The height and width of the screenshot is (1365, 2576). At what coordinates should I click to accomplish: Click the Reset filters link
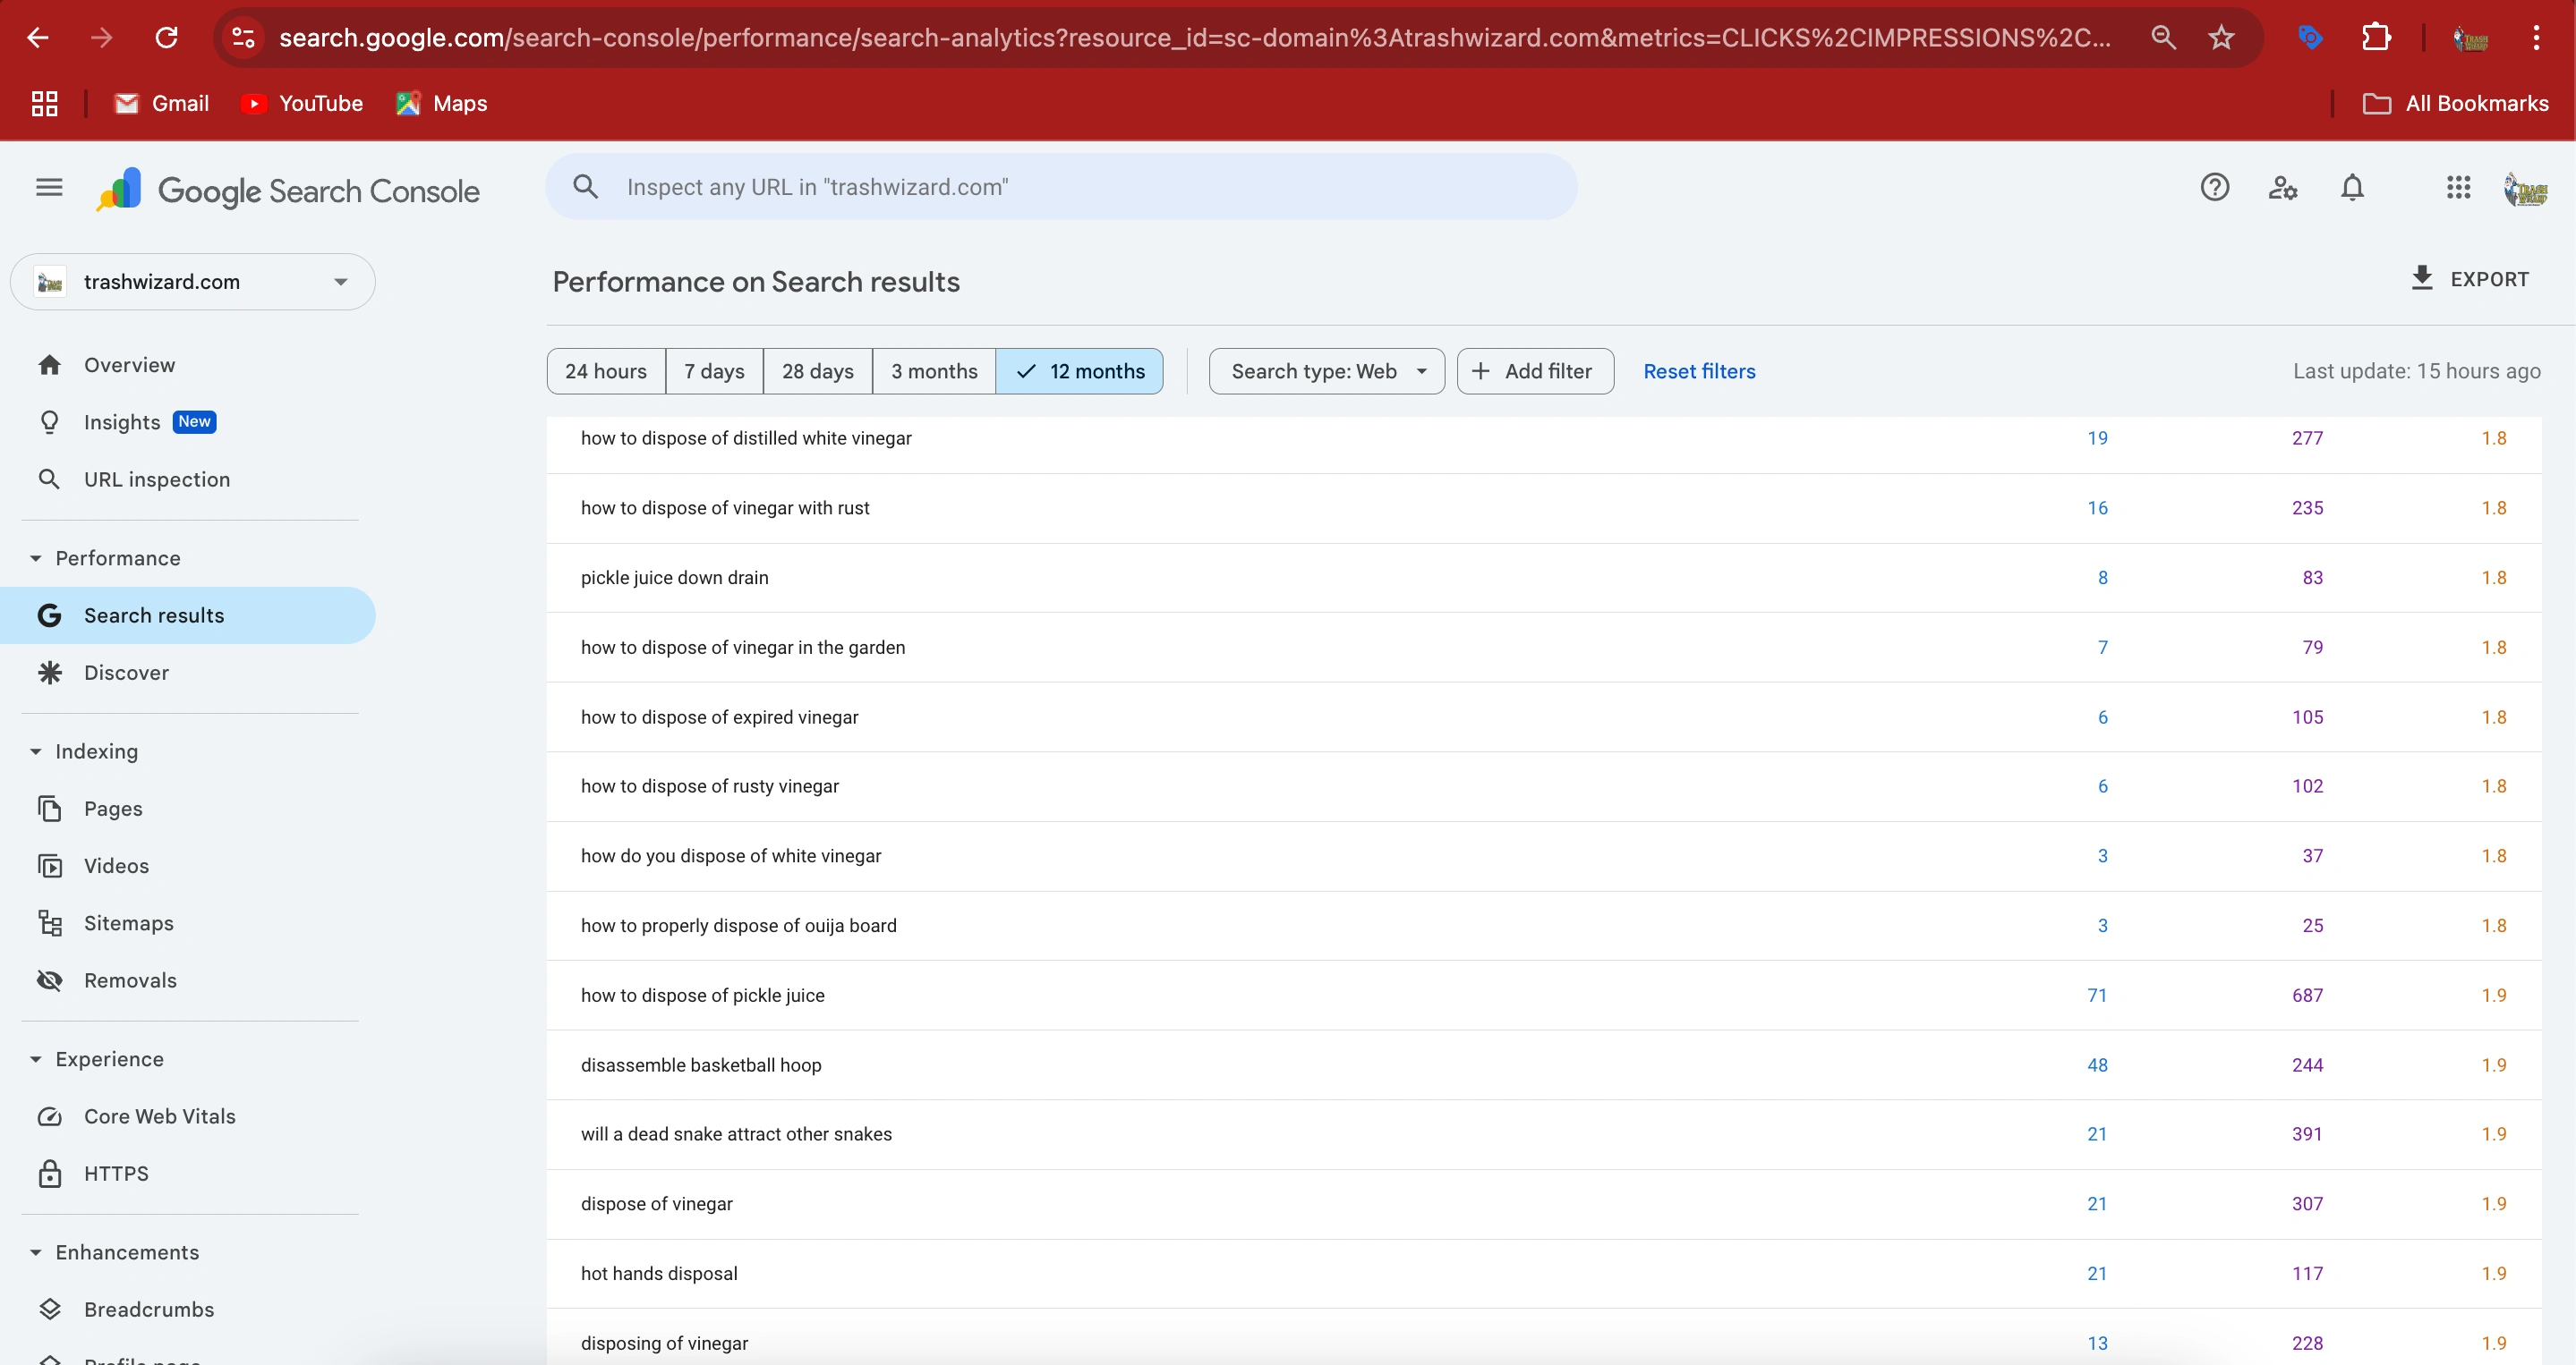tap(1698, 372)
